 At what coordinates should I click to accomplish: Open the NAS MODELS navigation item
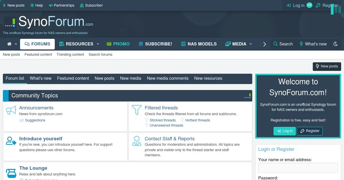coord(199,44)
